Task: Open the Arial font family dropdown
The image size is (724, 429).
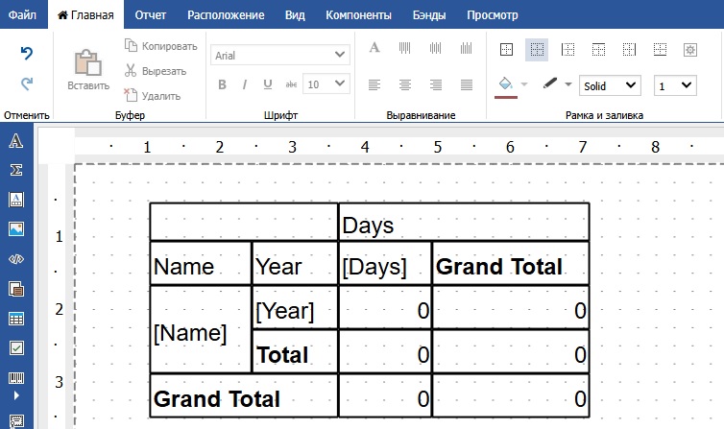Action: [x=279, y=56]
